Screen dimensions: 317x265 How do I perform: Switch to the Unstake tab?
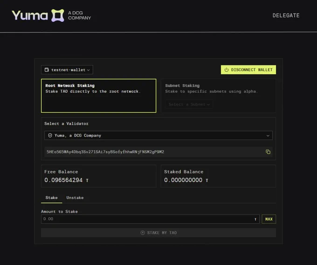(x=75, y=198)
